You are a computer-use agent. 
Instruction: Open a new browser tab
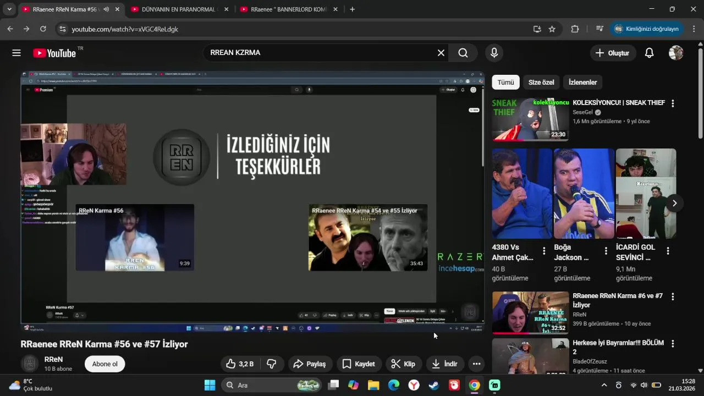[352, 9]
